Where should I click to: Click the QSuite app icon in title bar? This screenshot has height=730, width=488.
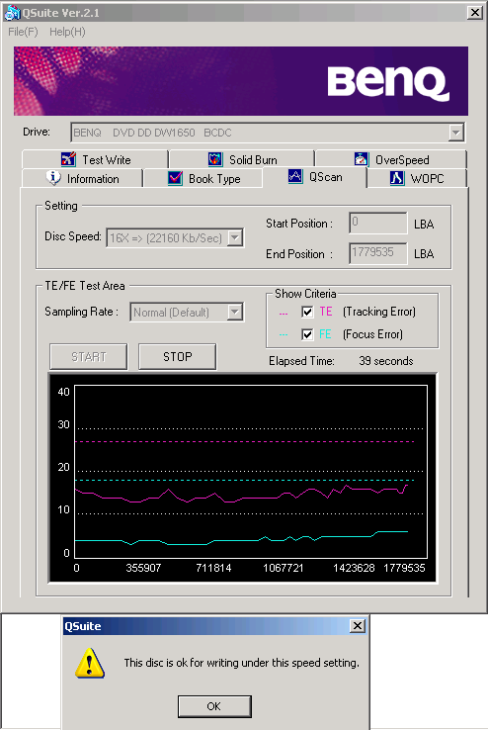pyautogui.click(x=12, y=13)
